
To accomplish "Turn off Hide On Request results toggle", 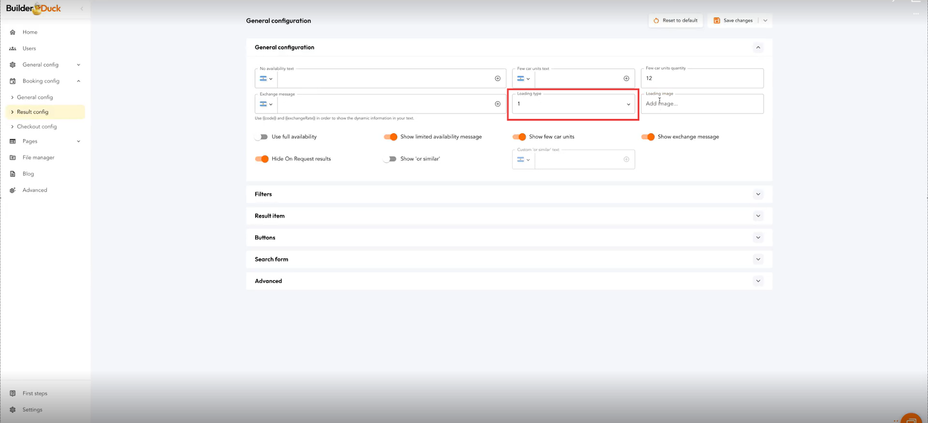I will [262, 159].
